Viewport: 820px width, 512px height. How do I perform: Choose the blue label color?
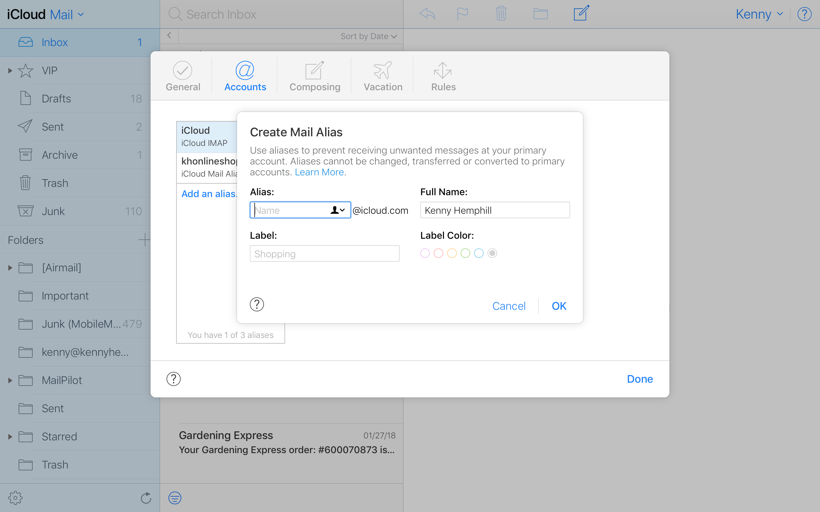coord(479,253)
